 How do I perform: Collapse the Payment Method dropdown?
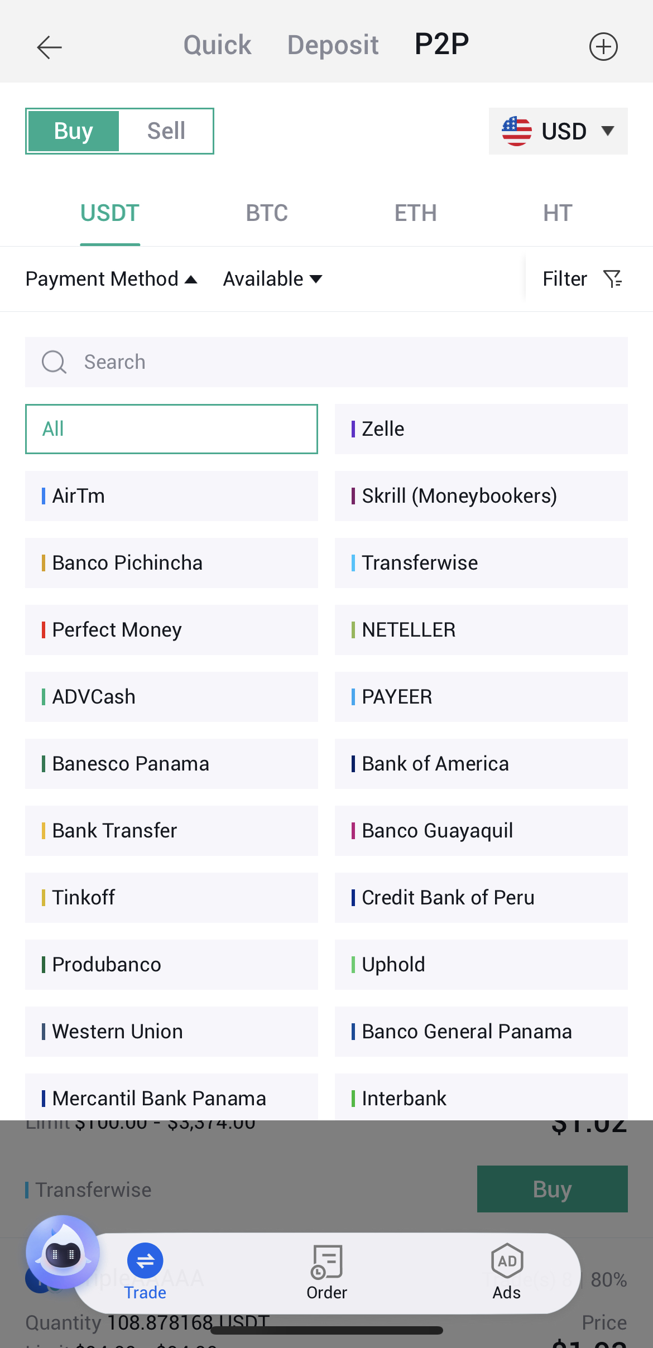111,278
